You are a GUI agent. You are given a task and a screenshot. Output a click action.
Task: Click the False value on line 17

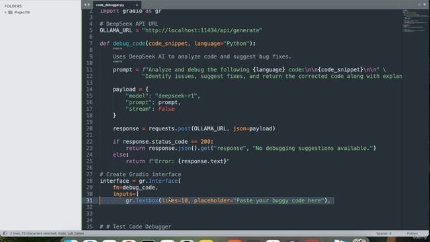click(166, 109)
